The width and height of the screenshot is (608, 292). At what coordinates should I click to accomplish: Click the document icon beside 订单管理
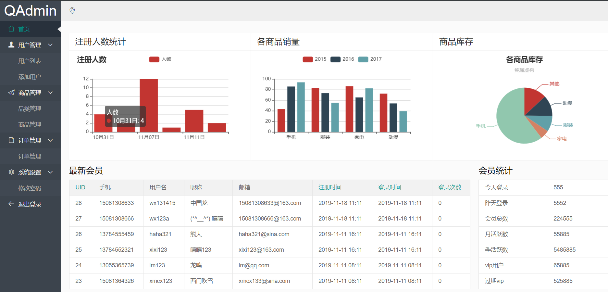pyautogui.click(x=11, y=140)
